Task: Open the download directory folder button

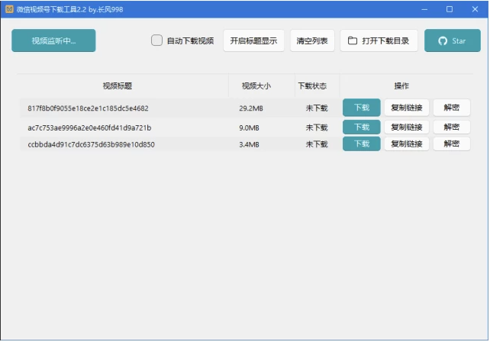Action: (379, 40)
